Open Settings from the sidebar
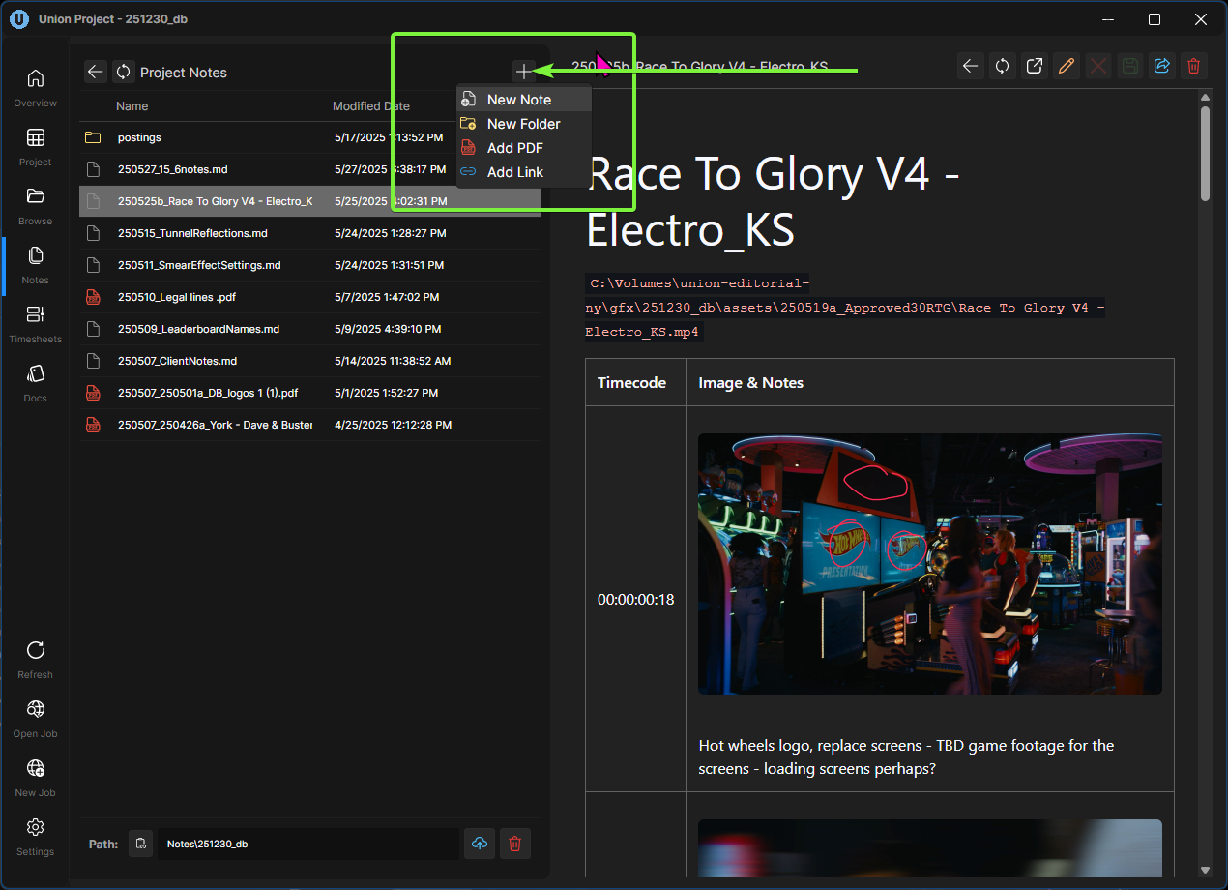Screen dimensions: 1228x890 coord(35,836)
